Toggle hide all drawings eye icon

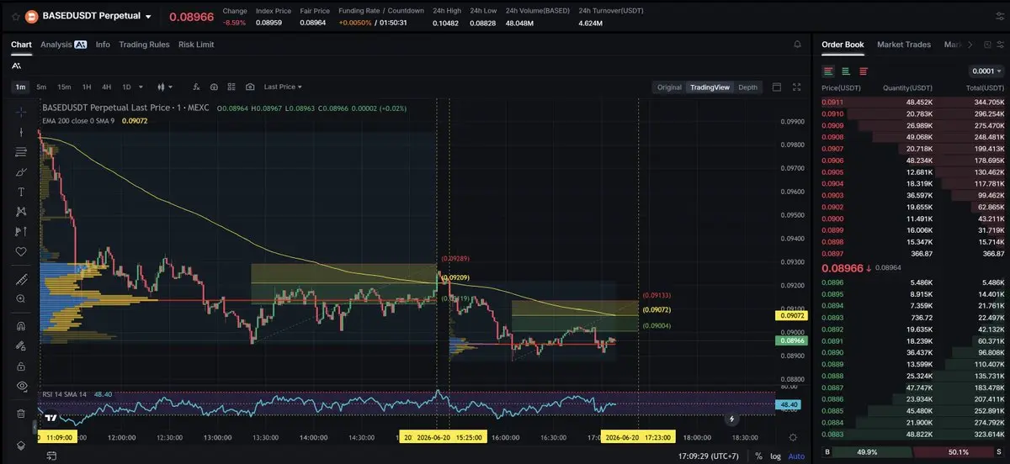(x=21, y=386)
